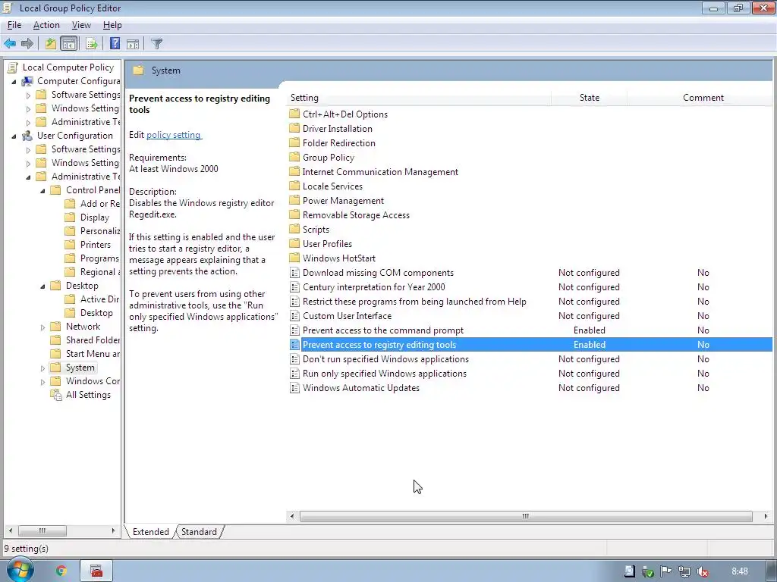Select the Display tree item
This screenshot has height=582, width=777.
pyautogui.click(x=95, y=217)
